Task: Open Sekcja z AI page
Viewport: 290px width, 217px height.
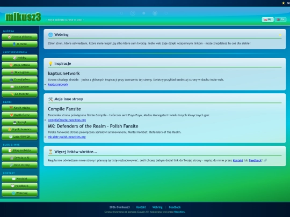Action: pos(20,158)
